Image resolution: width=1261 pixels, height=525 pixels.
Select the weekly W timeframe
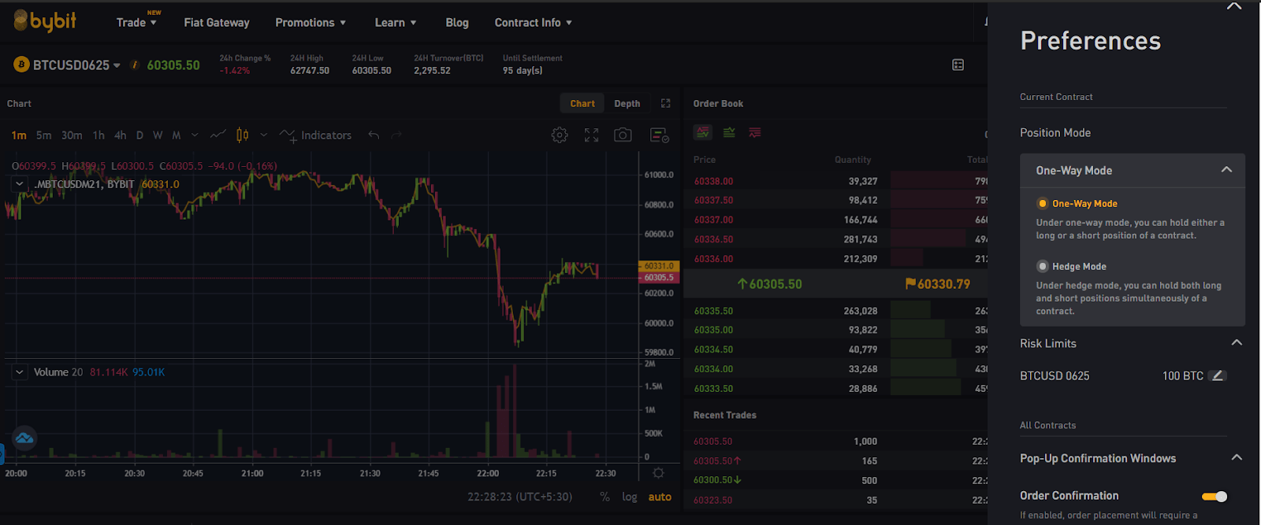pyautogui.click(x=158, y=135)
